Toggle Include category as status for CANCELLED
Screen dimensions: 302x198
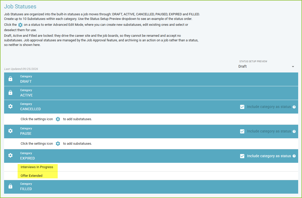point(242,107)
